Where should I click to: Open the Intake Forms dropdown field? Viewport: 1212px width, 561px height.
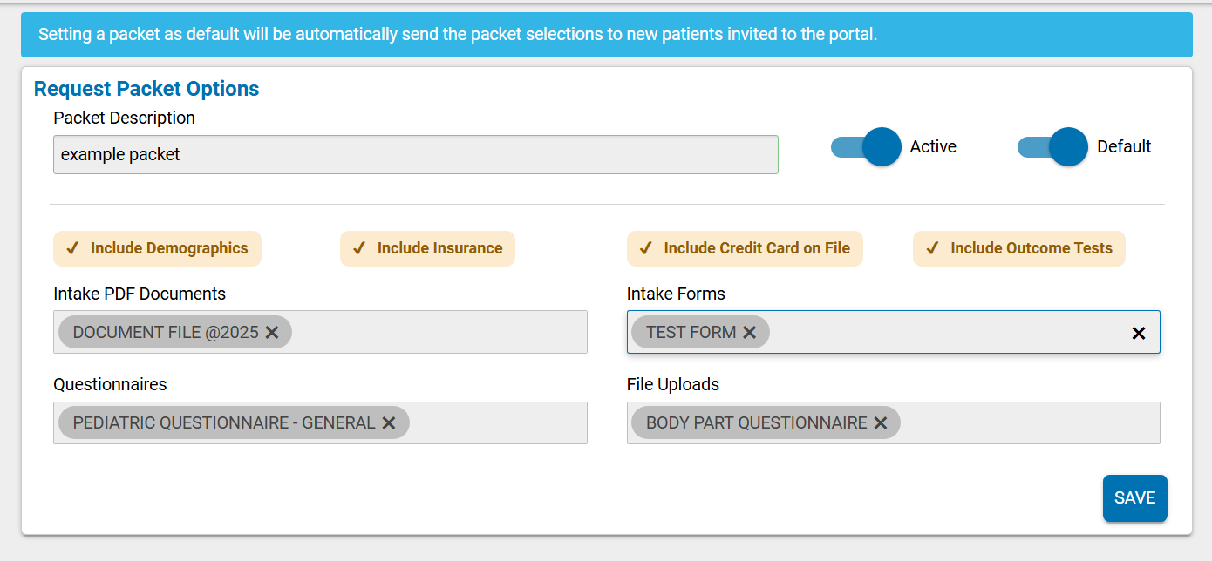pos(942,333)
